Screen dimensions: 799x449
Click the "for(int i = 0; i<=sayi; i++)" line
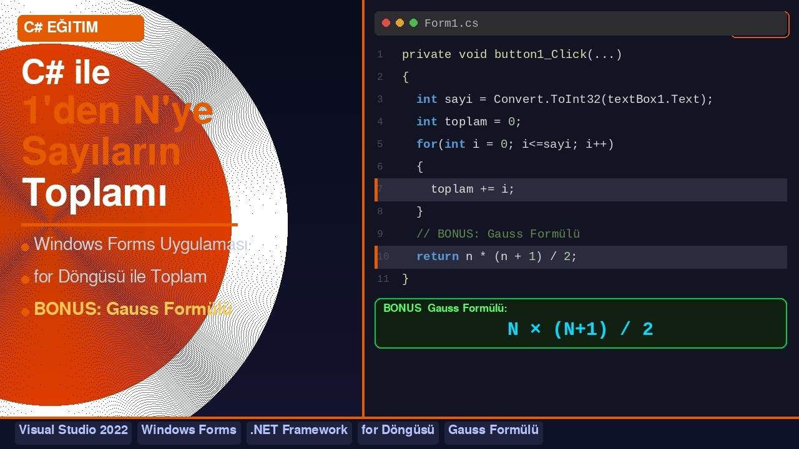click(515, 144)
